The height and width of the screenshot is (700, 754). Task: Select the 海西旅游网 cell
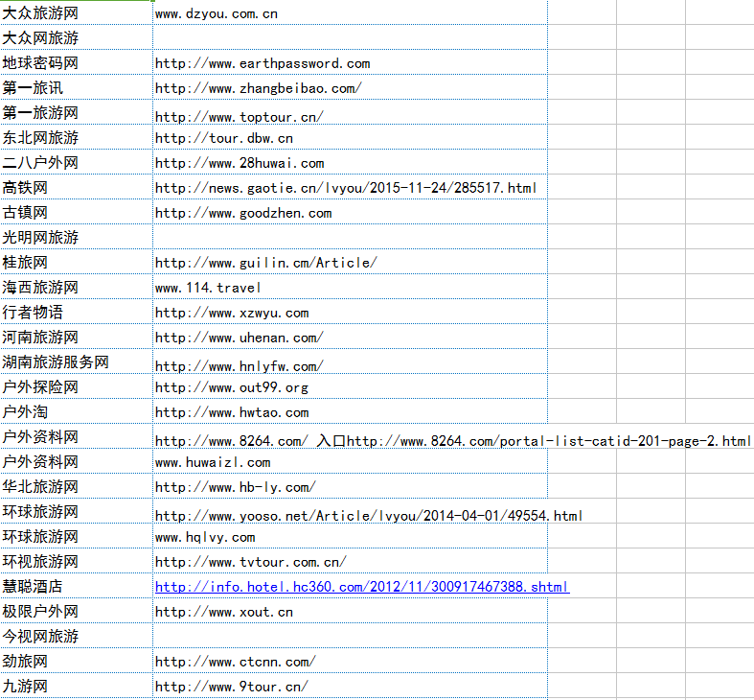[x=76, y=288]
